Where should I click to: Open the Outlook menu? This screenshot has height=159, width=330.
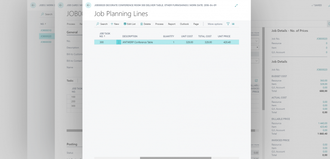click(x=184, y=24)
